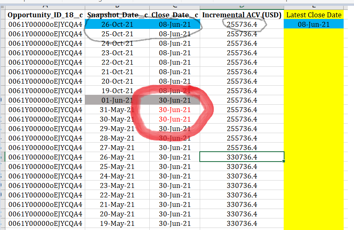
Task: Select the snapshot date cell 26-May-21
Action: coord(117,157)
